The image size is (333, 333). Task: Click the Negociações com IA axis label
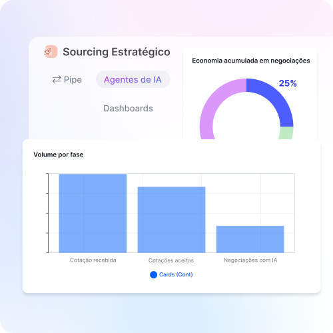pos(250,260)
